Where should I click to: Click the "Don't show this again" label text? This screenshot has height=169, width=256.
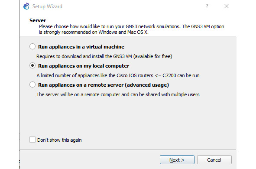(x=59, y=140)
